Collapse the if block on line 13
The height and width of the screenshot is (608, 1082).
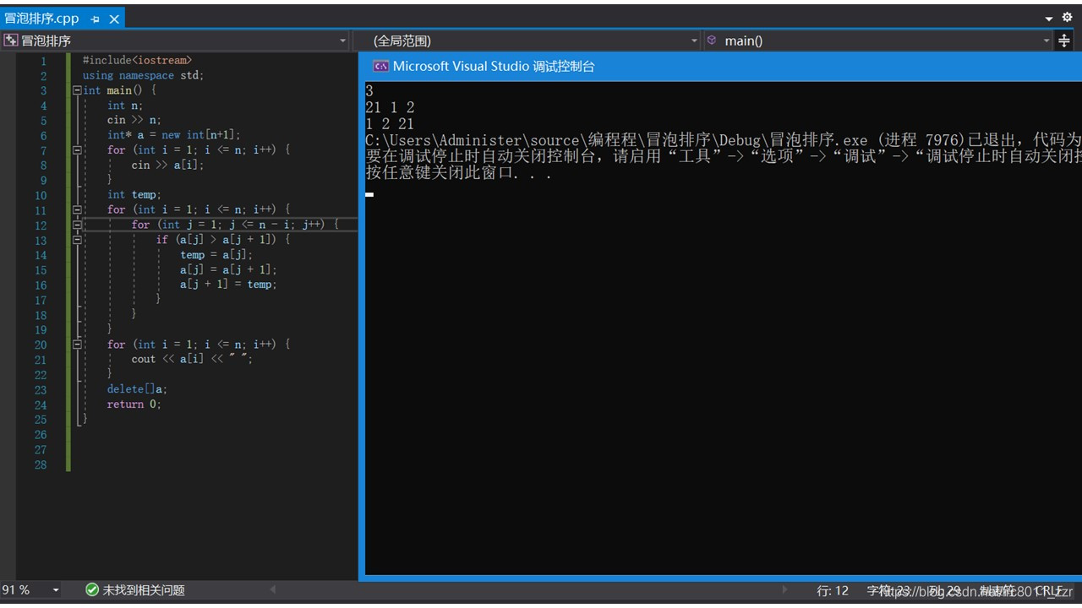77,240
